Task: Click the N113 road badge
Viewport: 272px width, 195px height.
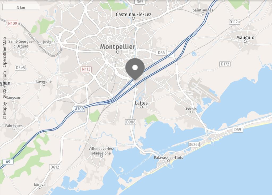Action: [86, 69]
